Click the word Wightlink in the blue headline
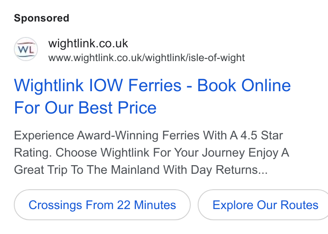This screenshot has width=328, height=234. [49, 85]
